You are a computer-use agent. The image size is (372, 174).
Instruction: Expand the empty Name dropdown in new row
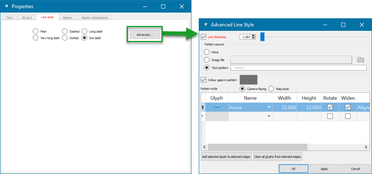tap(269, 116)
